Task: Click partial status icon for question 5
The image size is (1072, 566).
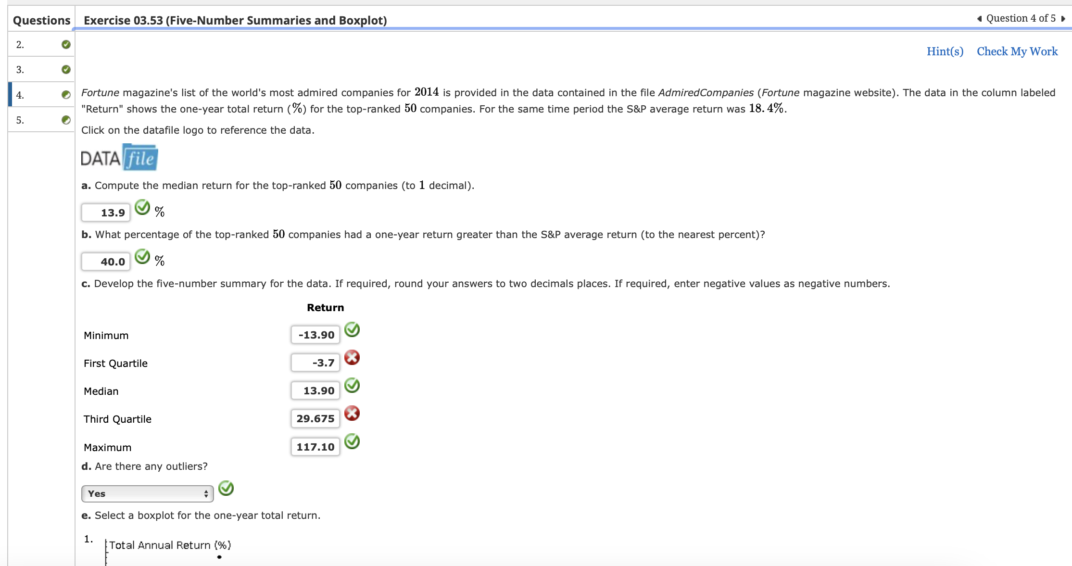Action: (x=66, y=120)
